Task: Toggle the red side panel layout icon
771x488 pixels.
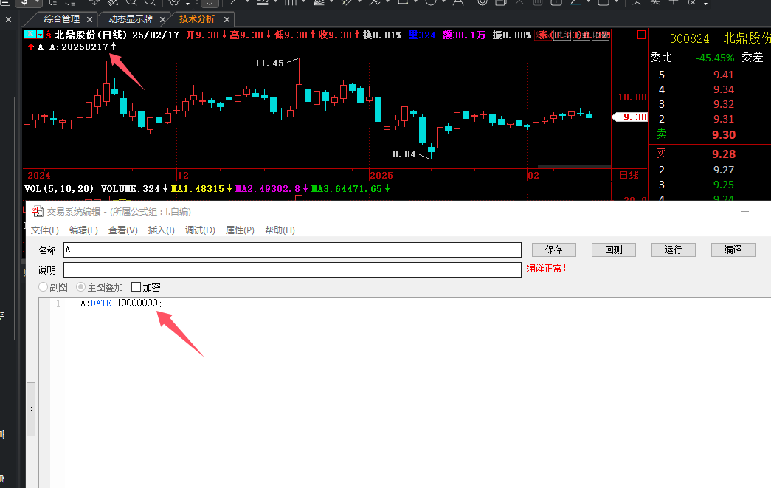Action: click(x=641, y=35)
